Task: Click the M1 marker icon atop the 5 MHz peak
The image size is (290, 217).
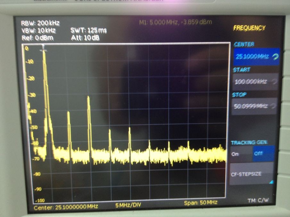Action: (x=44, y=47)
